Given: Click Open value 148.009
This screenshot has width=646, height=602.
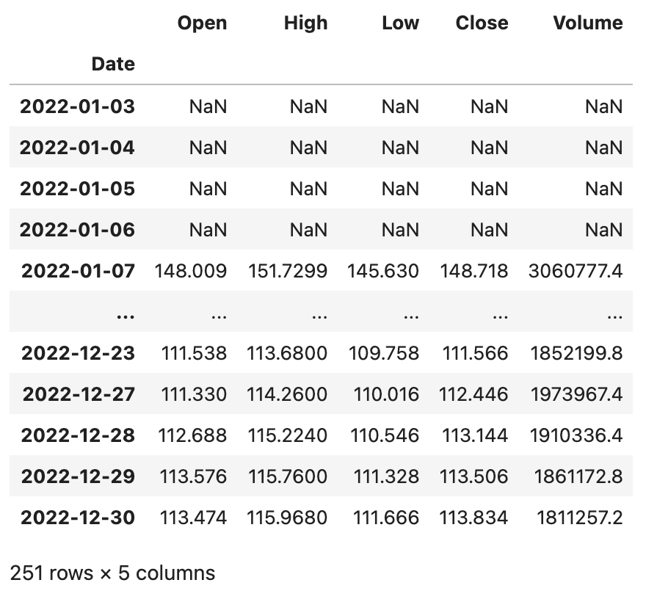Looking at the screenshot, I should [191, 271].
